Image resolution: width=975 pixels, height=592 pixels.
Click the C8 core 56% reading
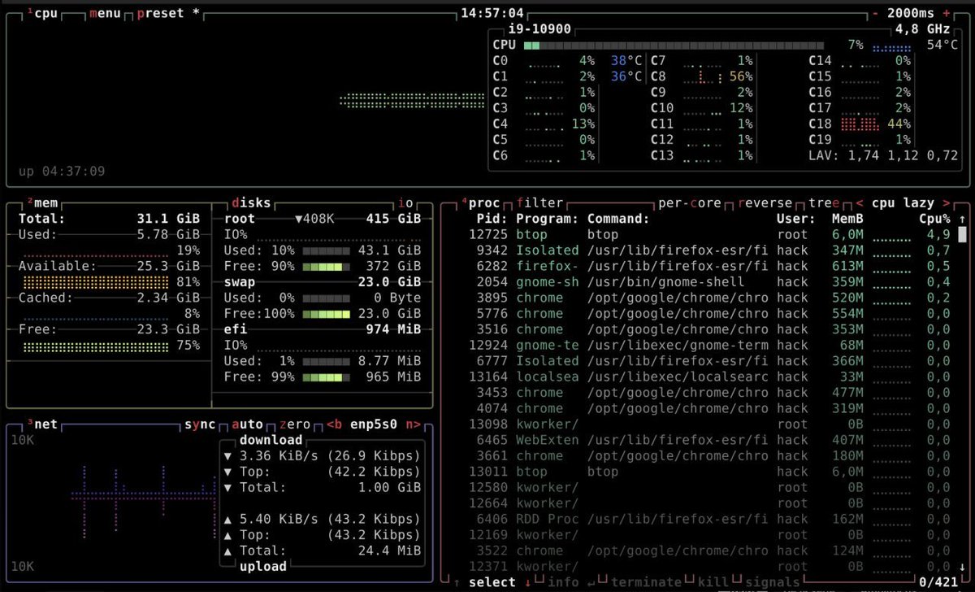[741, 77]
